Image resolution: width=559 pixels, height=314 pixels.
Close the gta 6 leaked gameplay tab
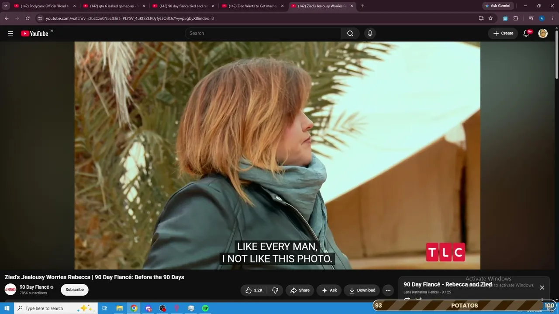click(144, 6)
